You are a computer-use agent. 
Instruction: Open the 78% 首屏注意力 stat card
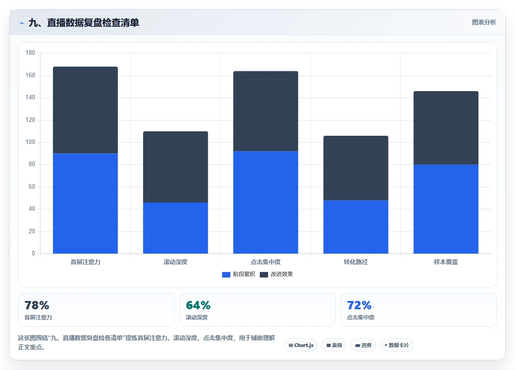point(96,310)
